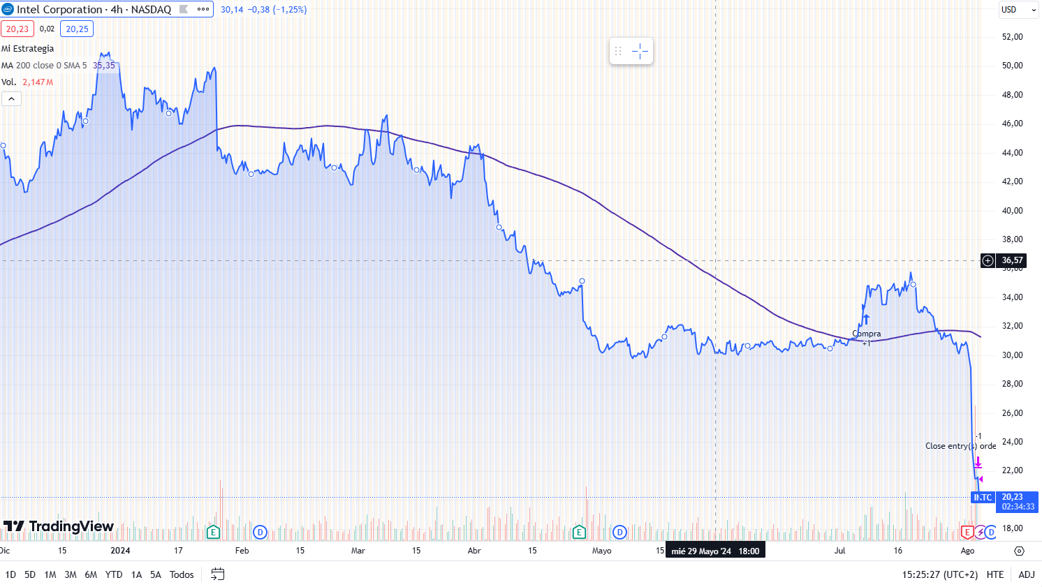
Task: Open the blue dividend D marker near Feb
Action: pyautogui.click(x=260, y=533)
